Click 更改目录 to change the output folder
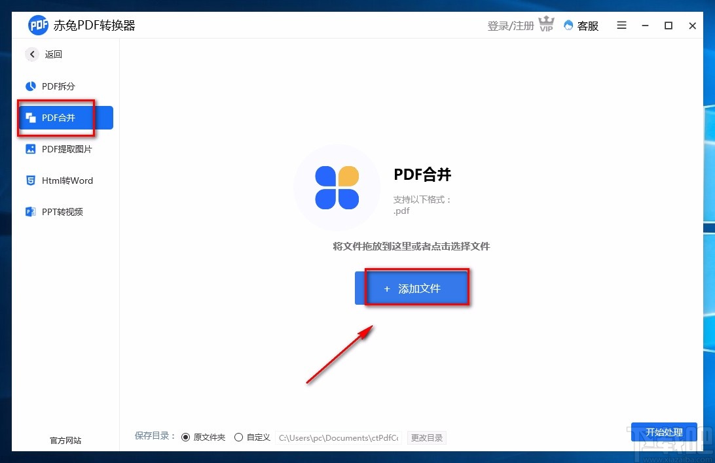Screen dimensions: 715x463 (426, 437)
